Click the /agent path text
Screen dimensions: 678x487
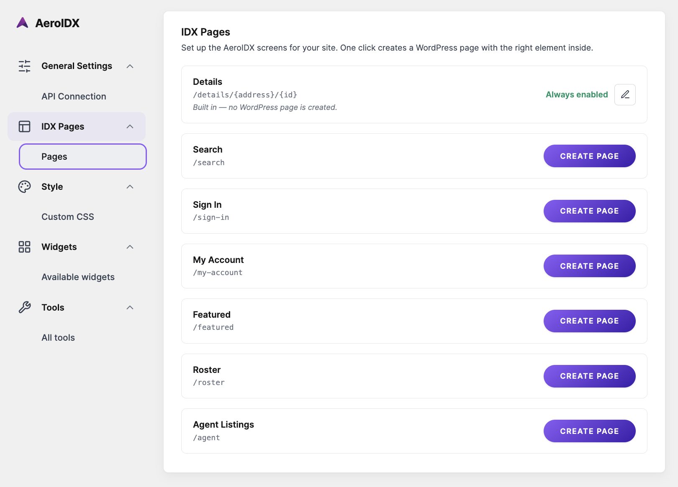tap(206, 438)
